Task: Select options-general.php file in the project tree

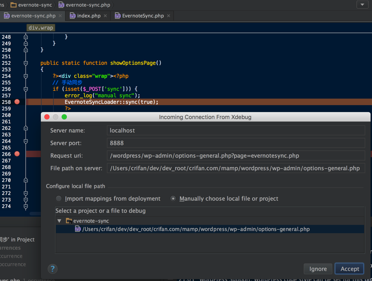Action: 196,229
